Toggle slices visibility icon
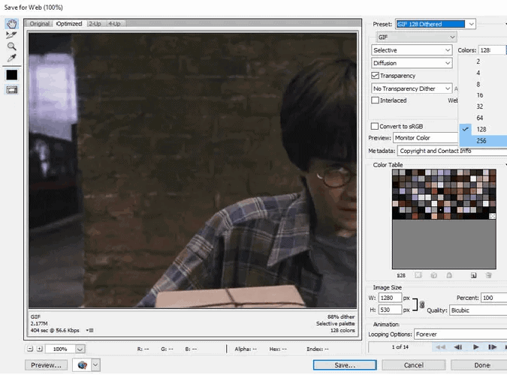 coord(11,89)
